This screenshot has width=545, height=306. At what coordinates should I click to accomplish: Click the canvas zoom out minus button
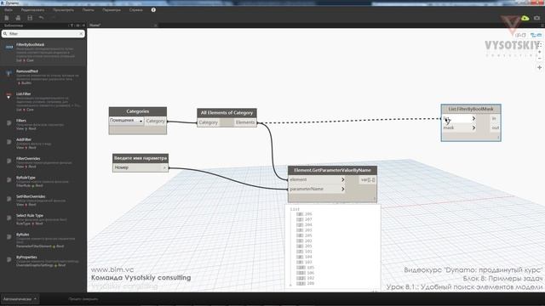(x=539, y=59)
